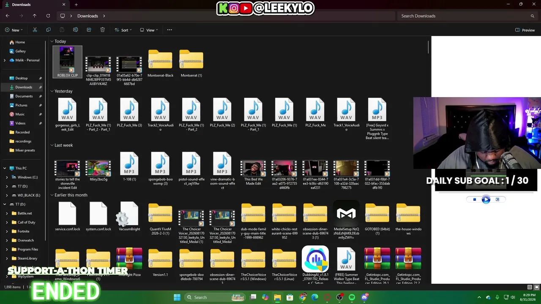541x304 pixels.
Task: Click the Share icon in toolbar
Action: pyautogui.click(x=89, y=30)
